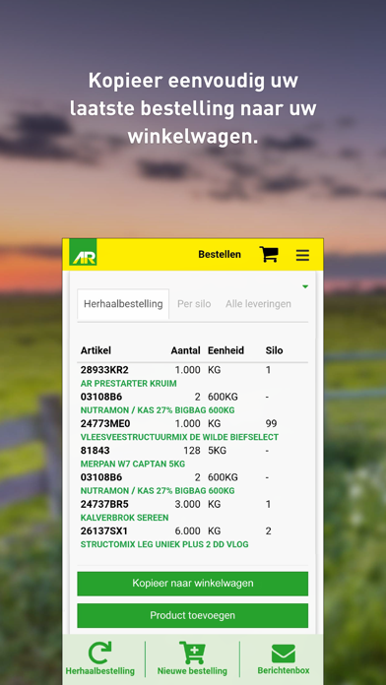Click unit 5KG in the 81843 row
Screen dimensions: 386x685
[x=217, y=451]
